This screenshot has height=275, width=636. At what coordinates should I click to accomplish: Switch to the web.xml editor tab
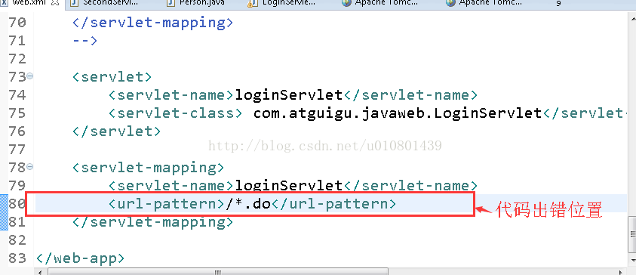(x=29, y=3)
